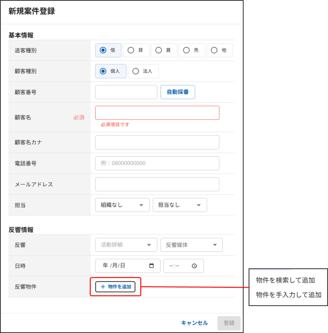Image resolution: width=328 pixels, height=333 pixels.
Task: Open the 組織なし dropdown
Action: point(122,205)
